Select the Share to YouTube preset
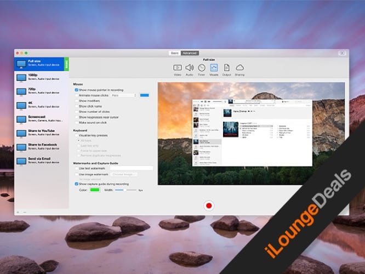Viewport: 365px width, 274px height. coord(41,133)
